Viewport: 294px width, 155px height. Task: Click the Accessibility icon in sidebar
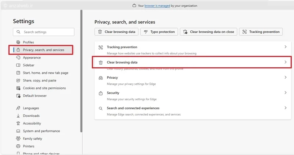coord(18,124)
